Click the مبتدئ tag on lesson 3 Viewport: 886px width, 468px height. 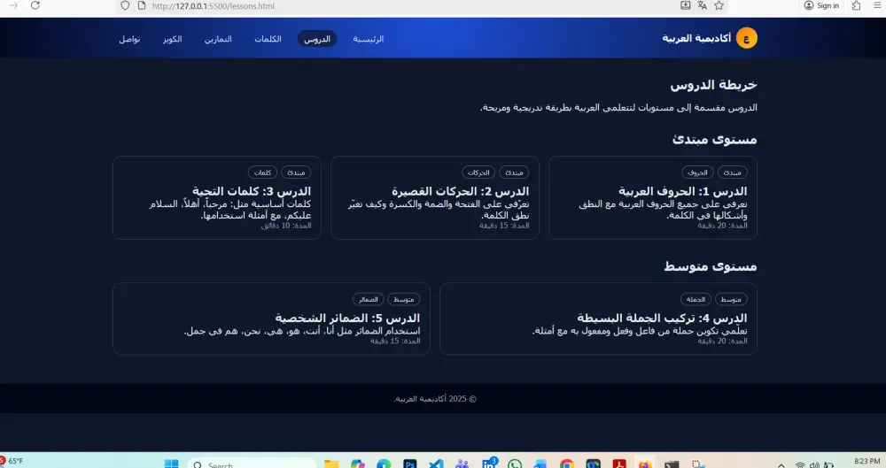click(296, 173)
